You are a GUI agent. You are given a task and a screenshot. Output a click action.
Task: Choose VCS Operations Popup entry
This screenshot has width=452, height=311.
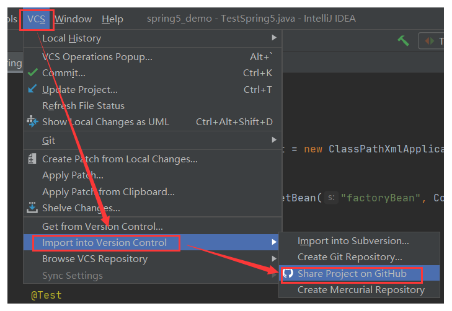coord(153,57)
